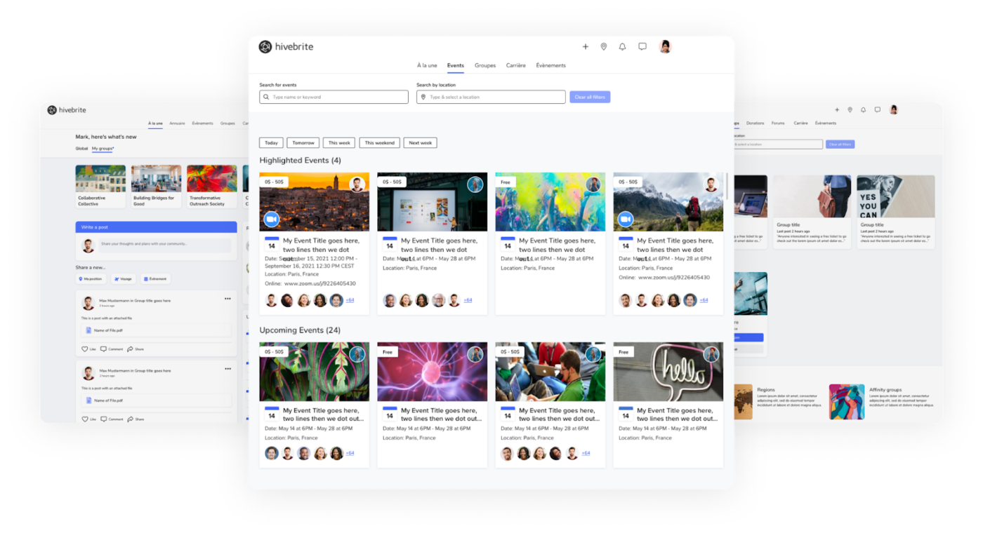
Task: Click the Highlighted Events (4) heading
Action: [x=300, y=161]
